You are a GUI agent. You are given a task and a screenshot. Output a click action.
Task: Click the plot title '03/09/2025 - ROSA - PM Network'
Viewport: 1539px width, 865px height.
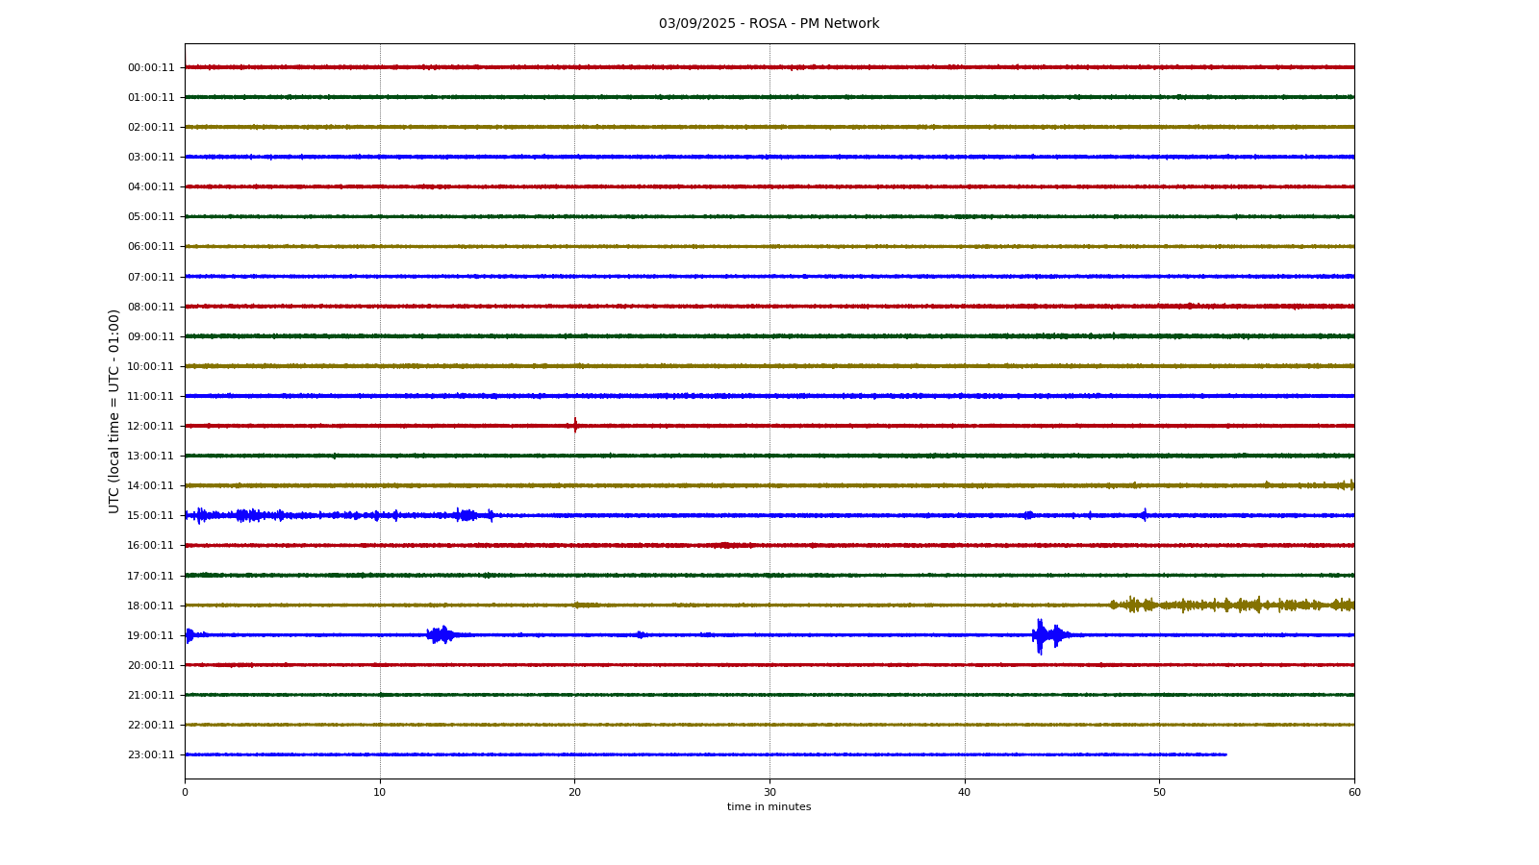[769, 24]
